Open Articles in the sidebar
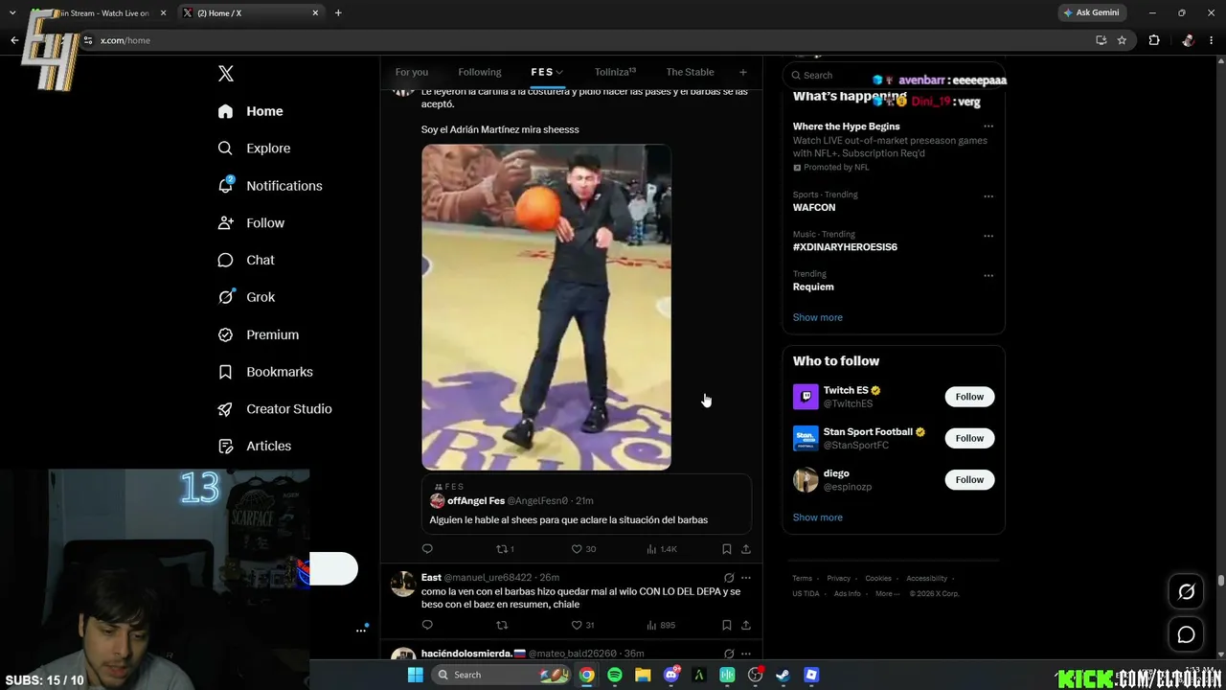The height and width of the screenshot is (690, 1226). 254,446
